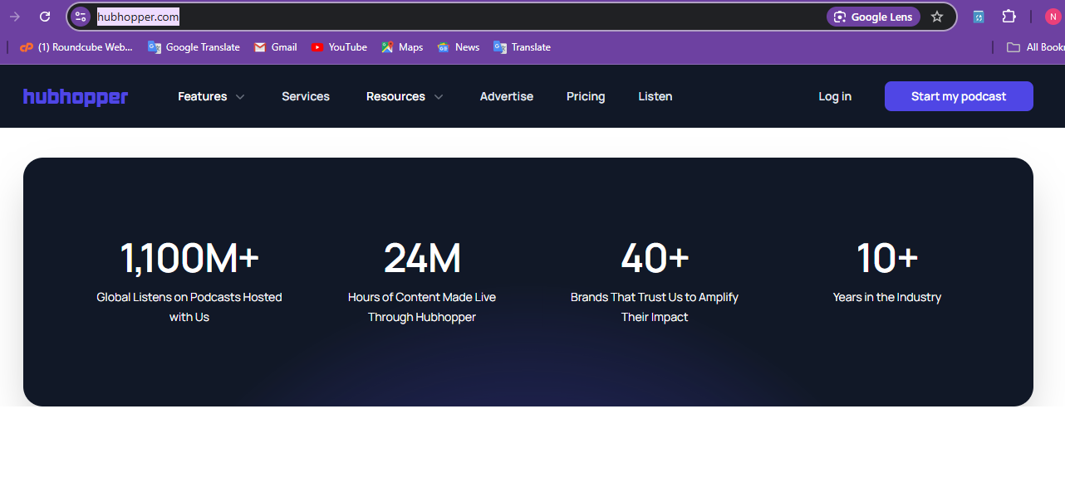
Task: Open the All Bookmarks folder
Action: (1035, 47)
